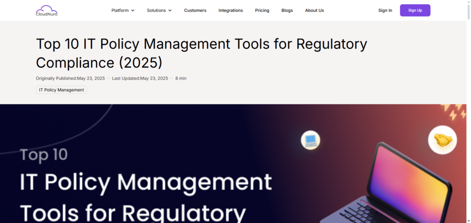Click the article title heading

[201, 53]
